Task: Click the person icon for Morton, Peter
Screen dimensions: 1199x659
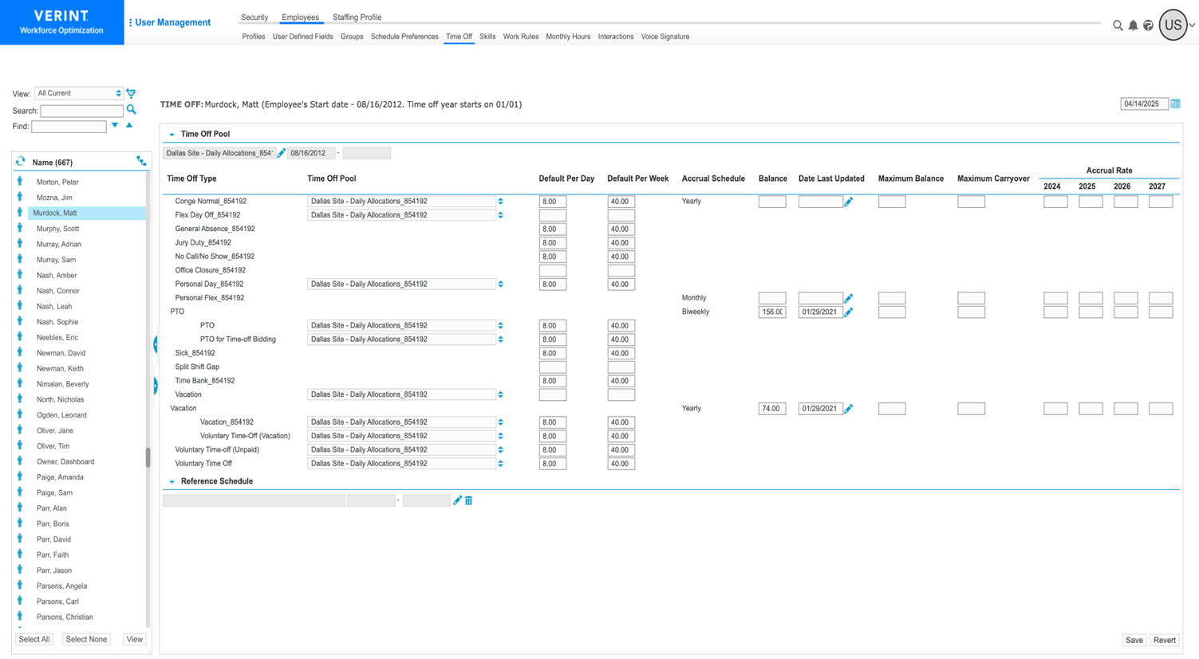Action: (x=20, y=182)
